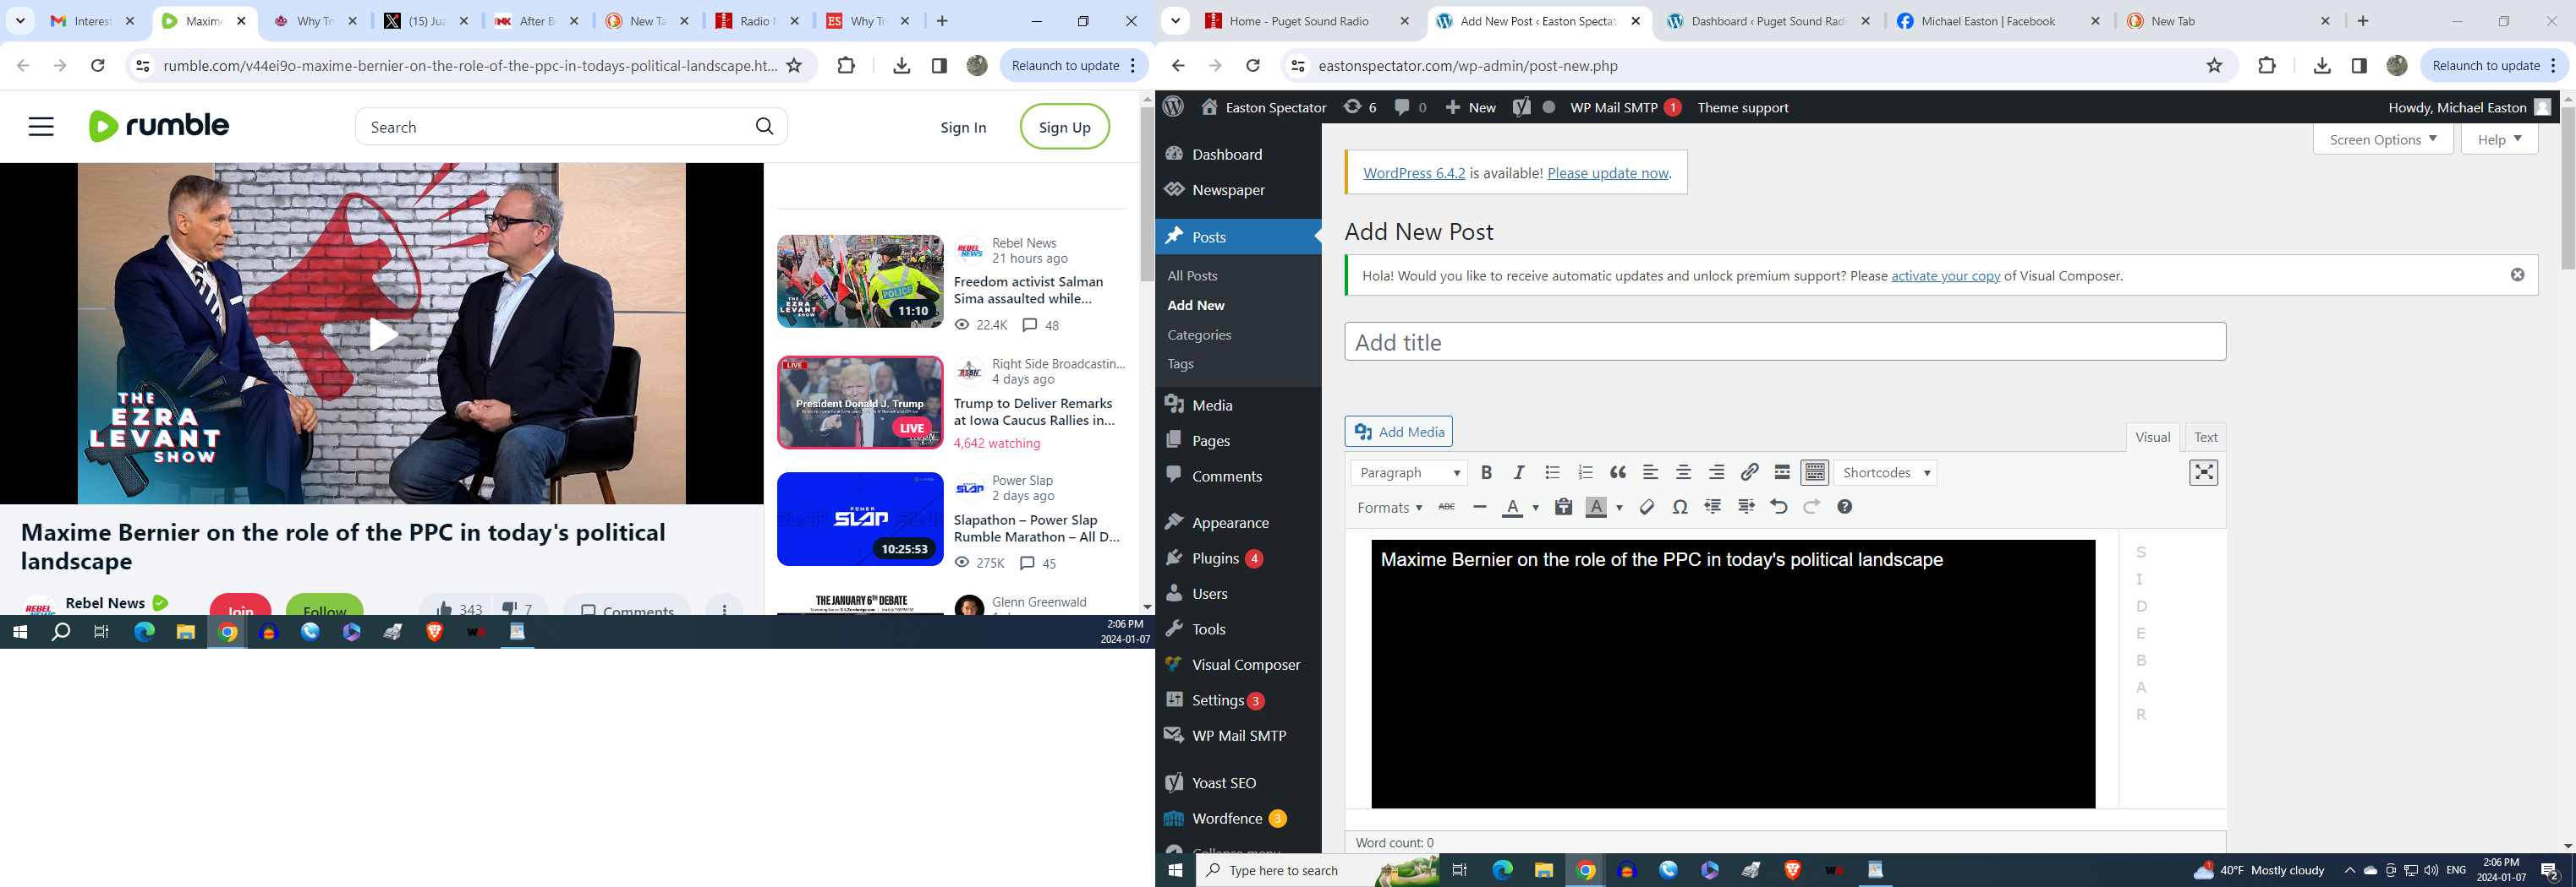Toggle the toolbar toggle (kitchen sink) button
The image size is (2576, 887).
click(x=1815, y=472)
